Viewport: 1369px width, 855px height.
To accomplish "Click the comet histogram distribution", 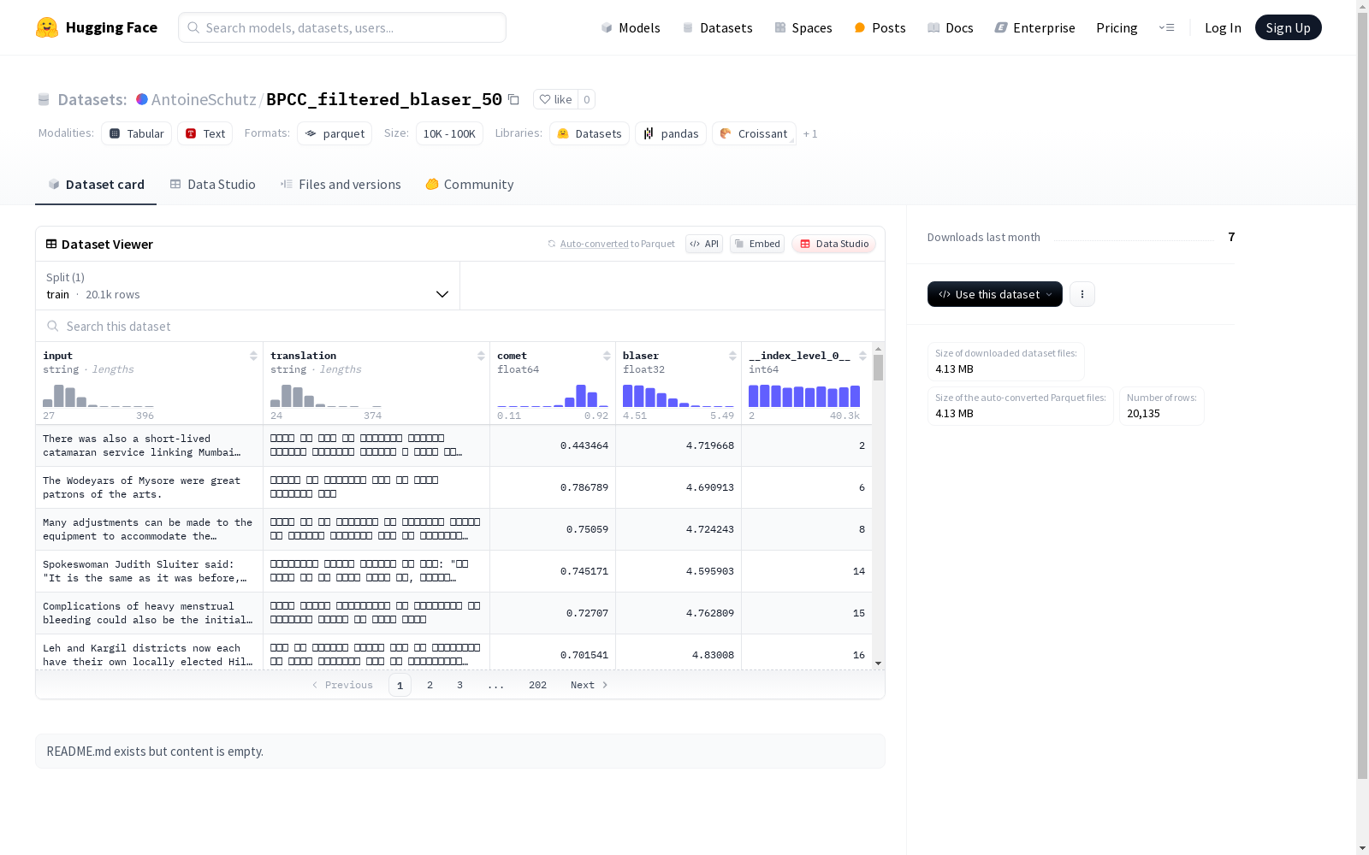I will pos(553,395).
